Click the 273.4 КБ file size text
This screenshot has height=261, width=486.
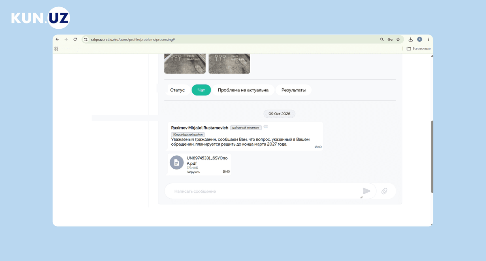tap(192, 168)
